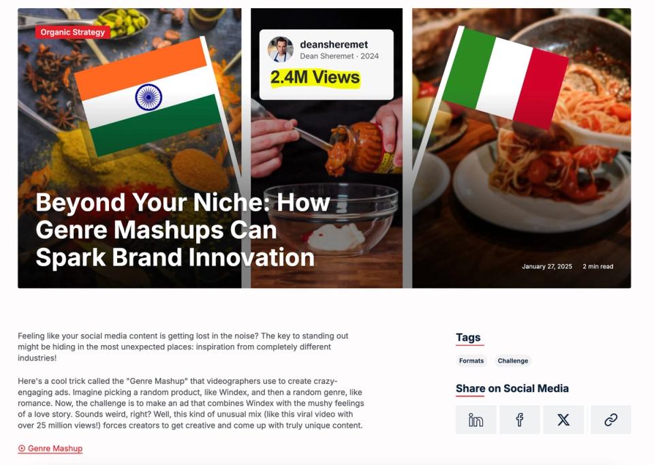Click Dean Sheremet's profile avatar
Viewport: 654px width, 465px height.
point(280,49)
